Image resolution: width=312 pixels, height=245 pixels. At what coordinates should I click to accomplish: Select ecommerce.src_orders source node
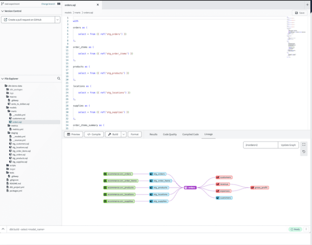pos(118,174)
